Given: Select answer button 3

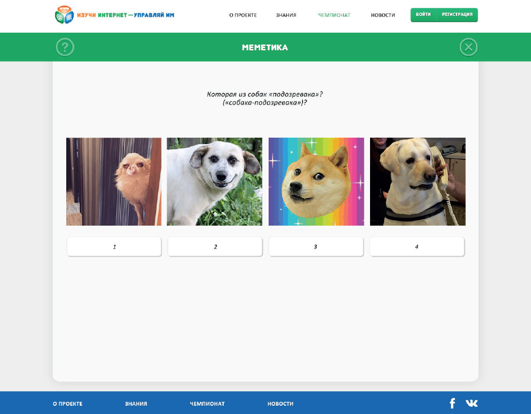Looking at the screenshot, I should click(x=316, y=246).
